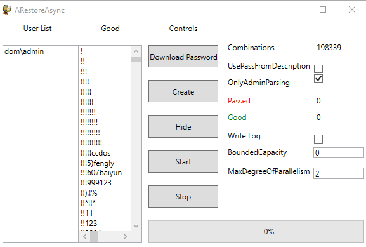366x247 pixels.
Task: Click the password list scroll up arrow
Action: pos(136,51)
